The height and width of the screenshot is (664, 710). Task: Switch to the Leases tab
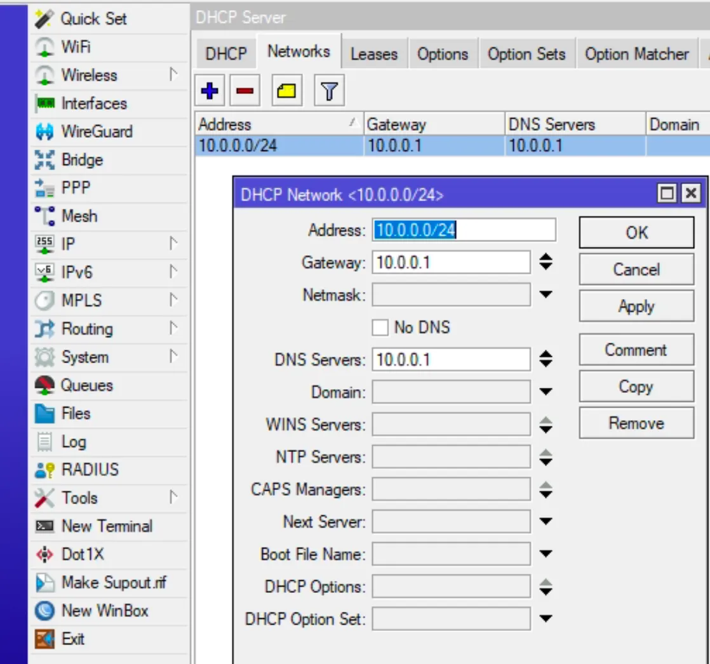[x=374, y=54]
